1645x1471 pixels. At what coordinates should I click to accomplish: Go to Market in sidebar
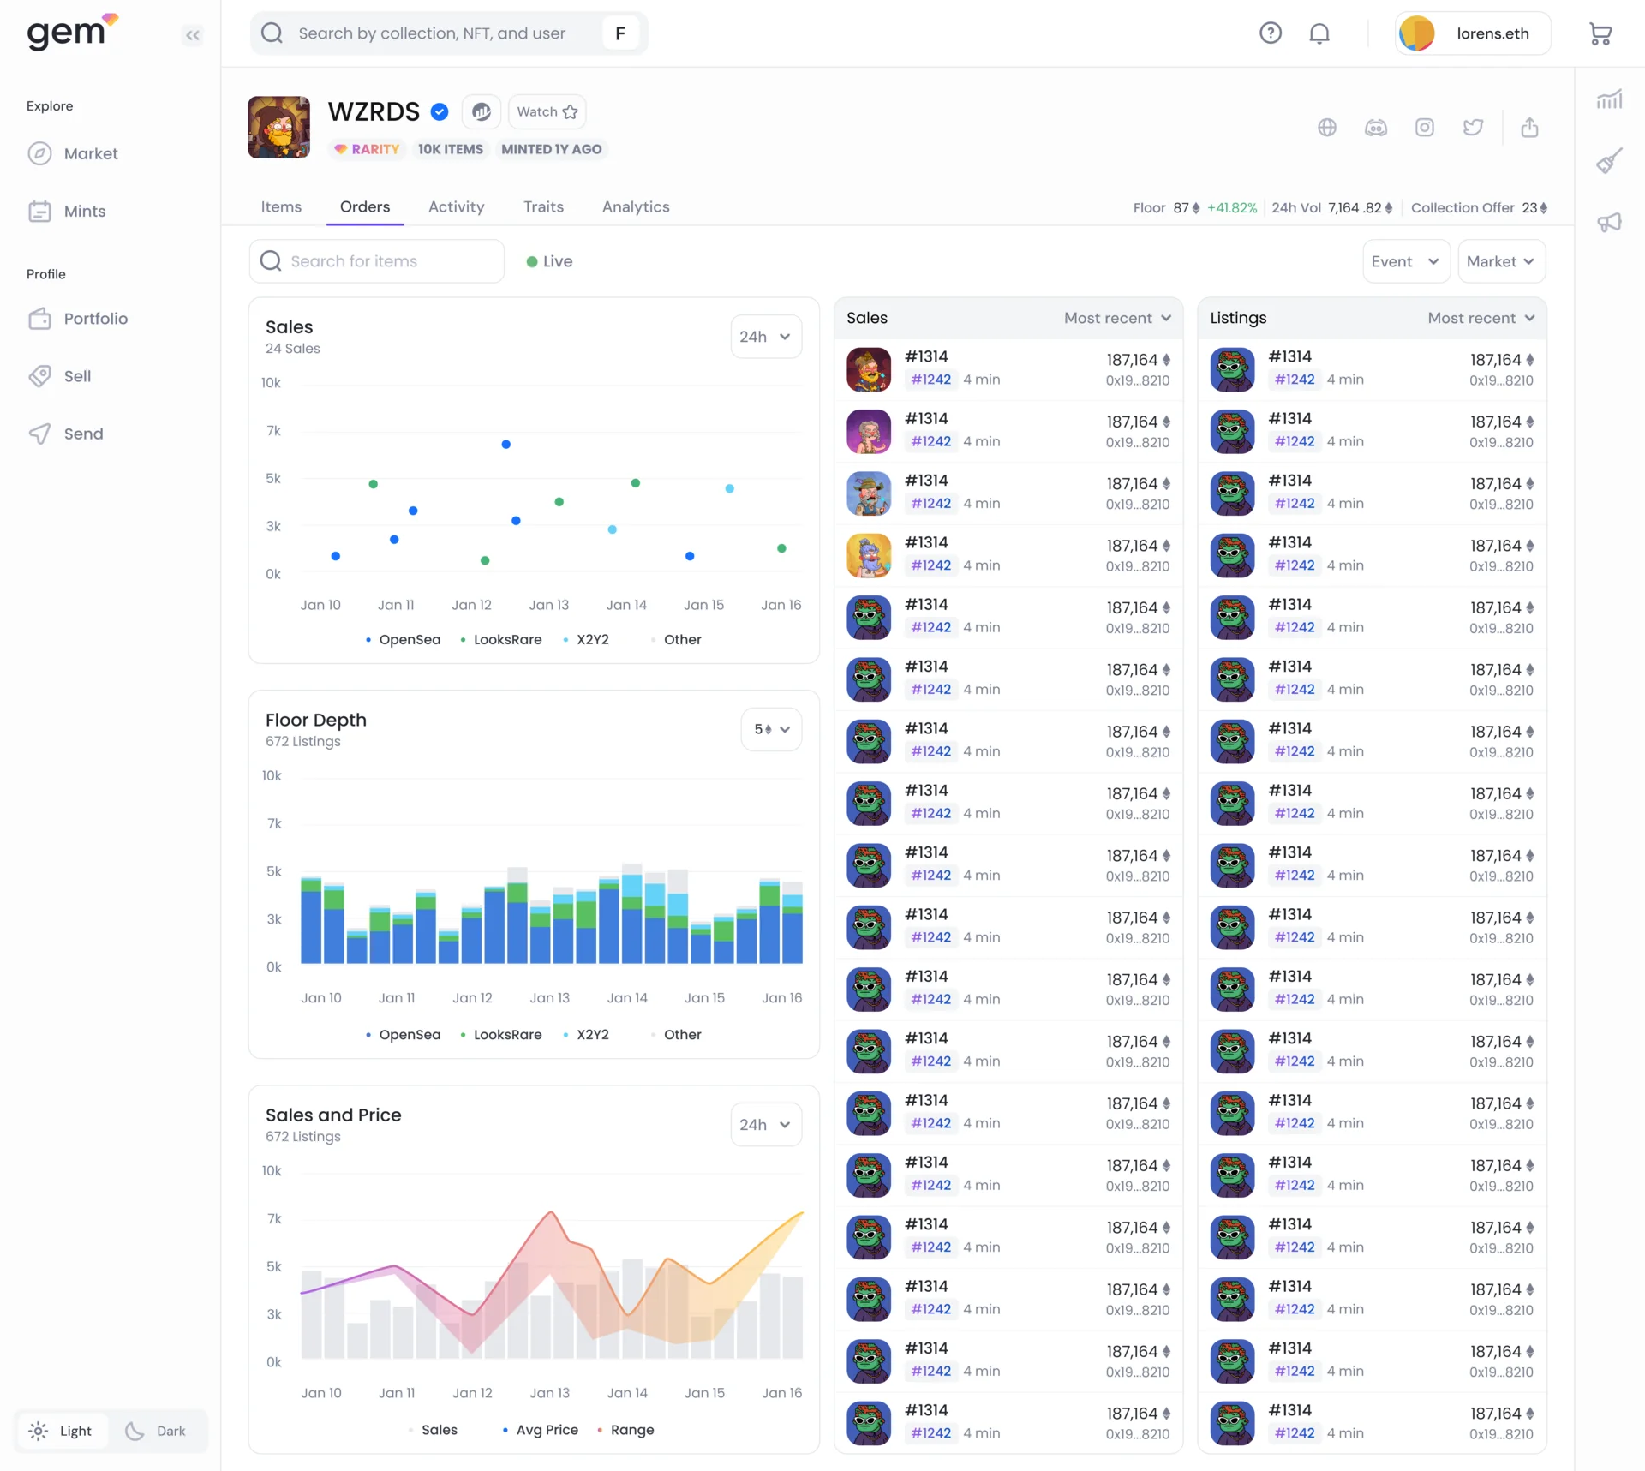74,154
